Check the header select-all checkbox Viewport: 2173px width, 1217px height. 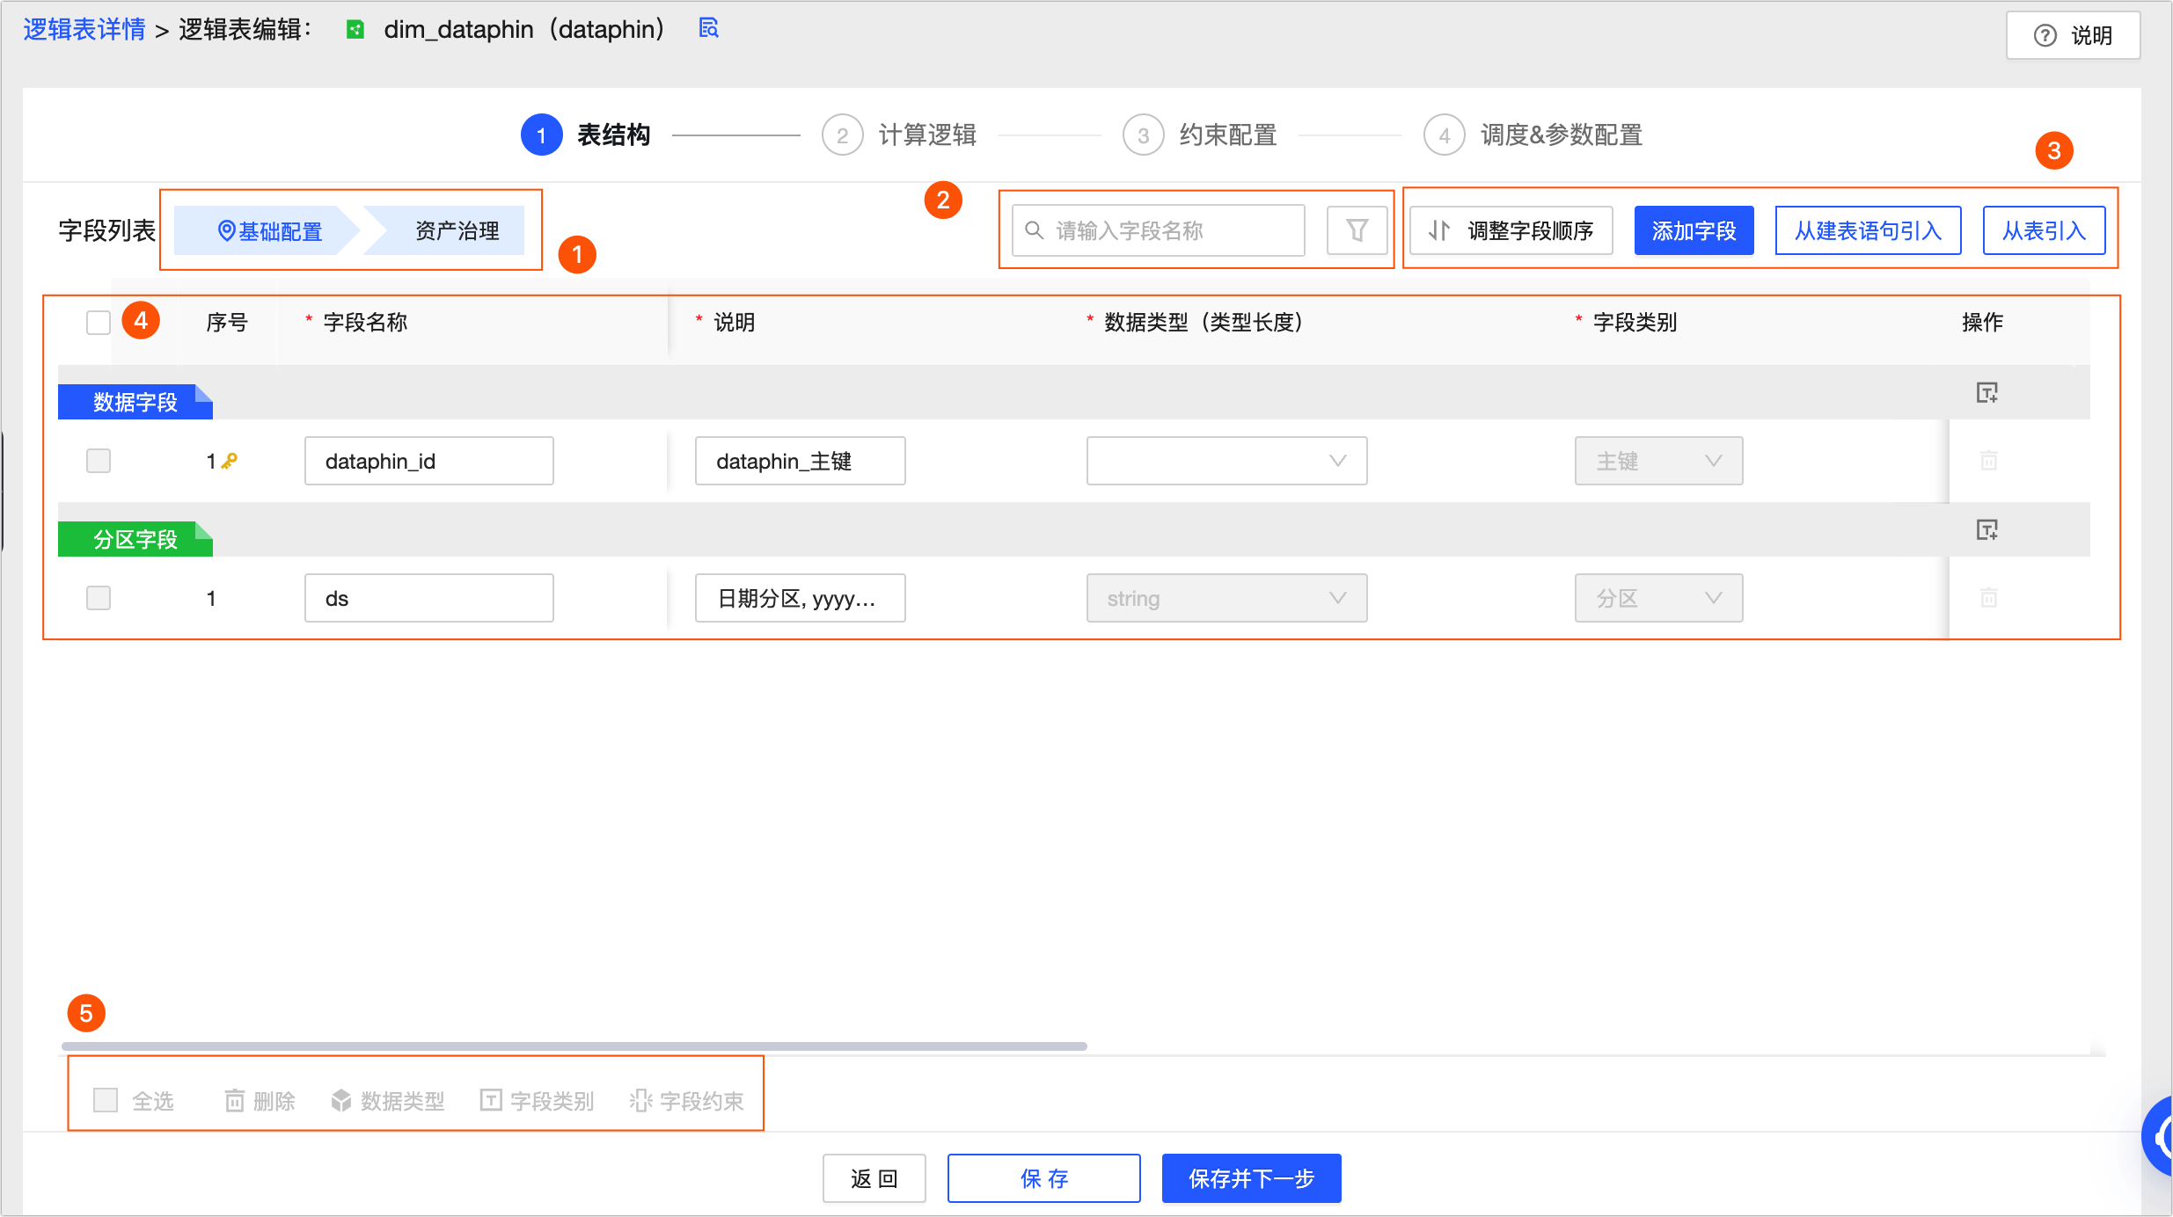point(99,323)
